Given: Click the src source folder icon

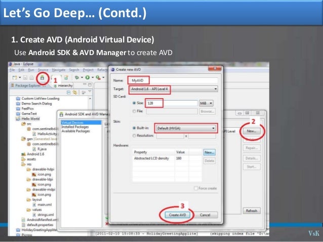Looking at the screenshot, I should pos(23,124).
